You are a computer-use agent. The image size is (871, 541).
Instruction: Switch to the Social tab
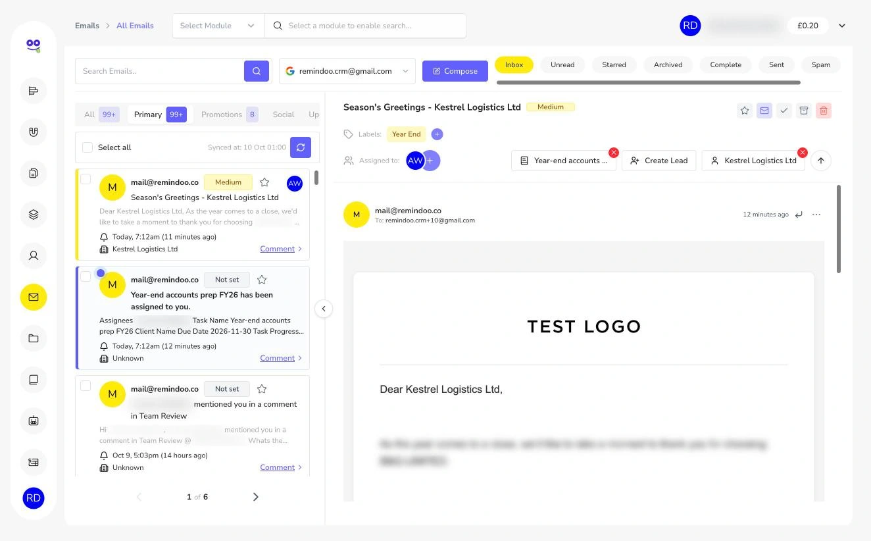[x=284, y=115]
